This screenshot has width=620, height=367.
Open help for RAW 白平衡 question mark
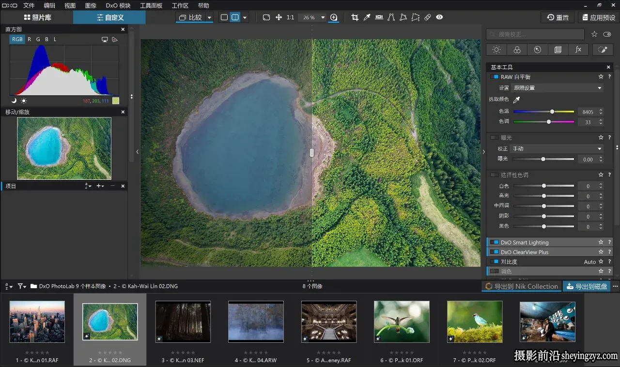coord(609,77)
